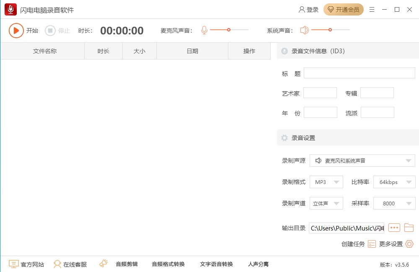Click the 操作 column header
419x272 pixels.
(x=249, y=51)
